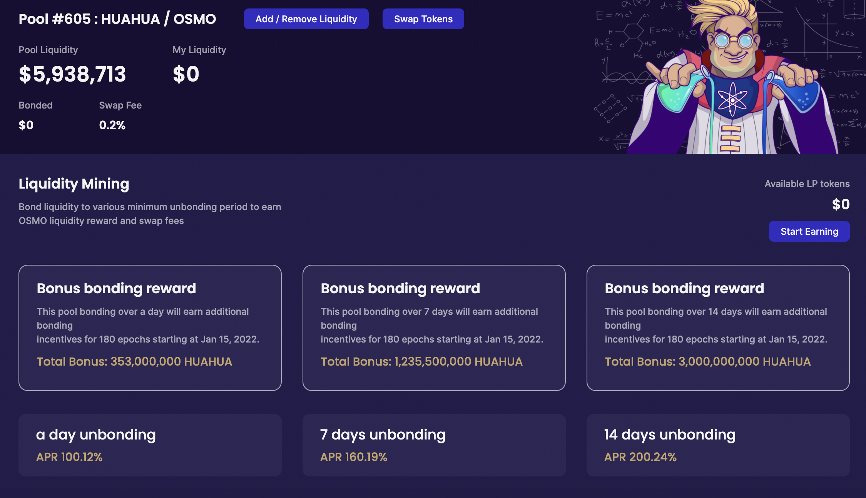Click the Pool Liquidity $5,938,713 value
This screenshot has width=866, height=498.
[x=72, y=74]
